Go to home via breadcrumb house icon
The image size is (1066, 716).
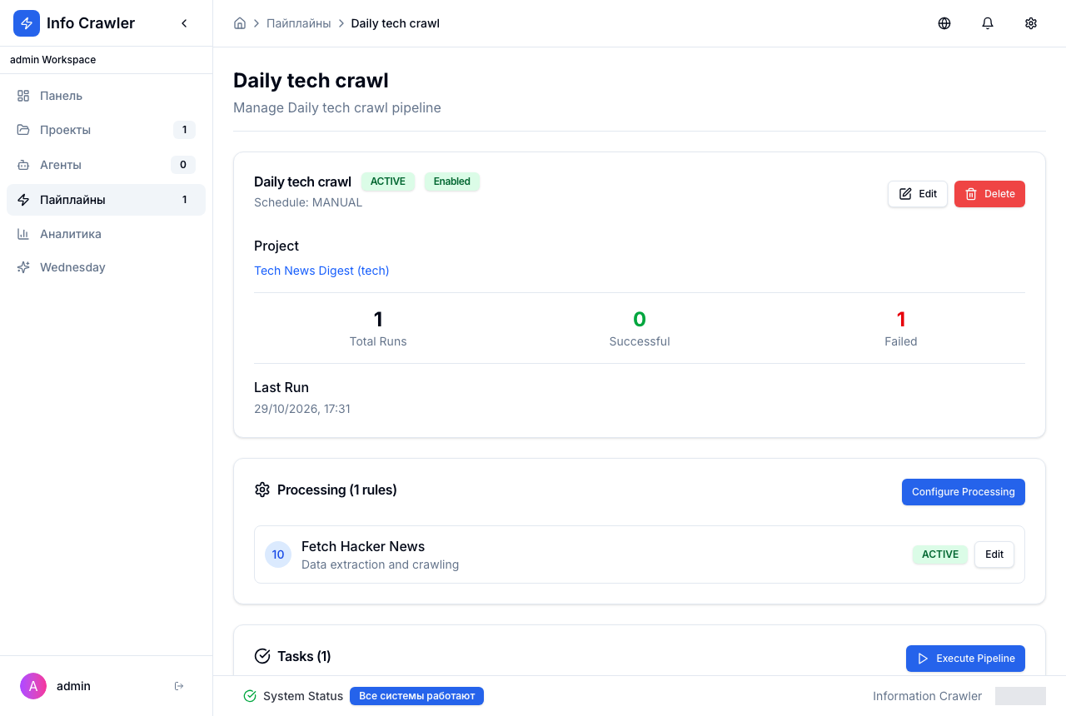[240, 23]
